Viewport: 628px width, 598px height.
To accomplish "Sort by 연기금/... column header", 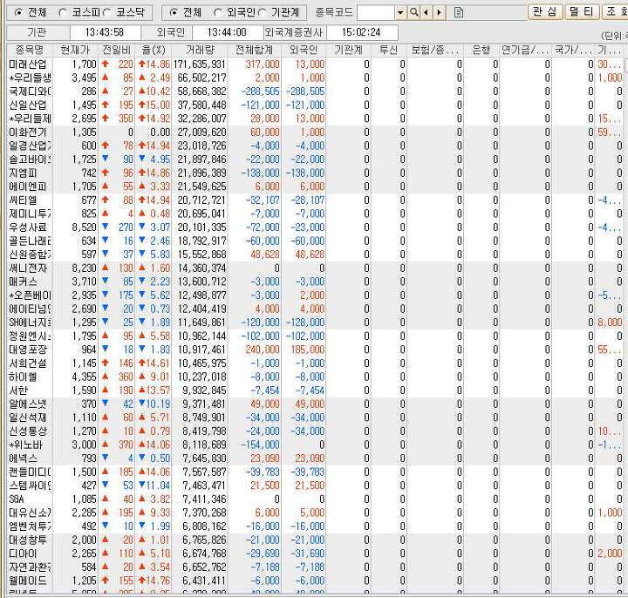I will (525, 50).
